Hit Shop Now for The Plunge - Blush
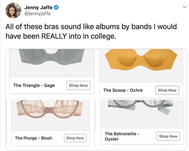The image size is (189, 151). click(x=75, y=138)
